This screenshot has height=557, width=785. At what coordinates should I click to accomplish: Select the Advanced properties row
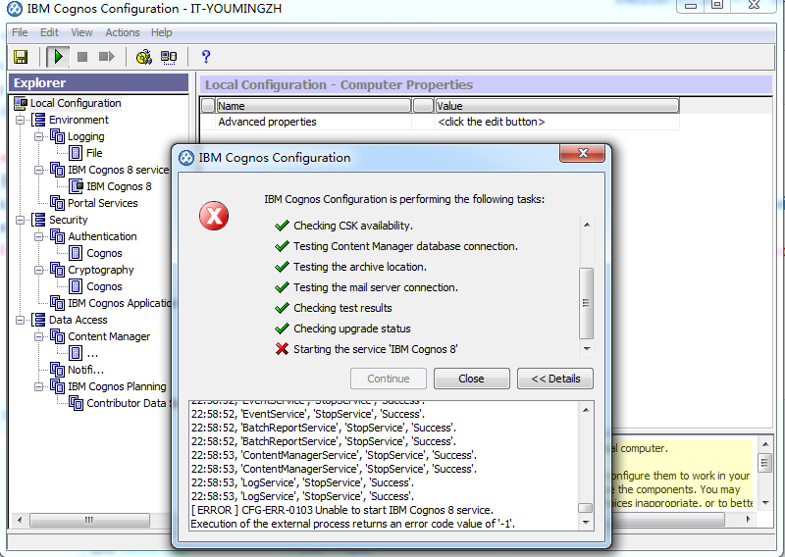click(439, 122)
